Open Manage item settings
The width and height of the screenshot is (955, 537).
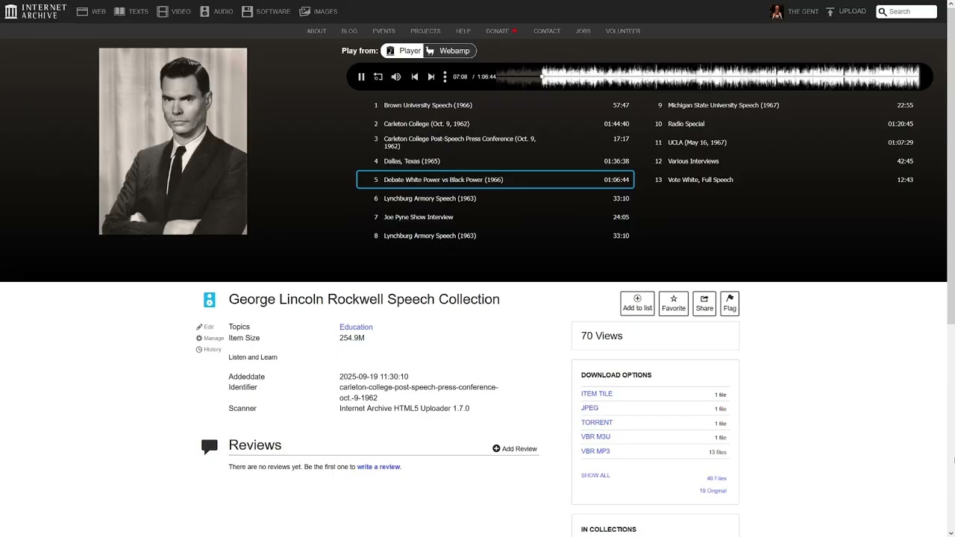coord(210,338)
